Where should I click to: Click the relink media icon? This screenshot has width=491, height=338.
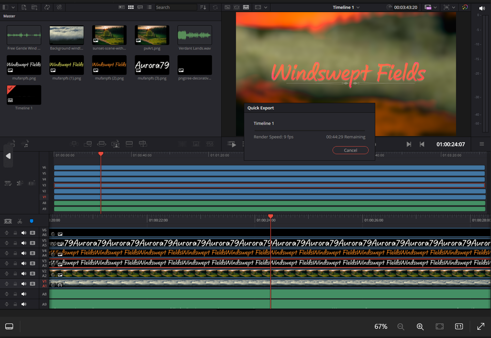point(59,7)
